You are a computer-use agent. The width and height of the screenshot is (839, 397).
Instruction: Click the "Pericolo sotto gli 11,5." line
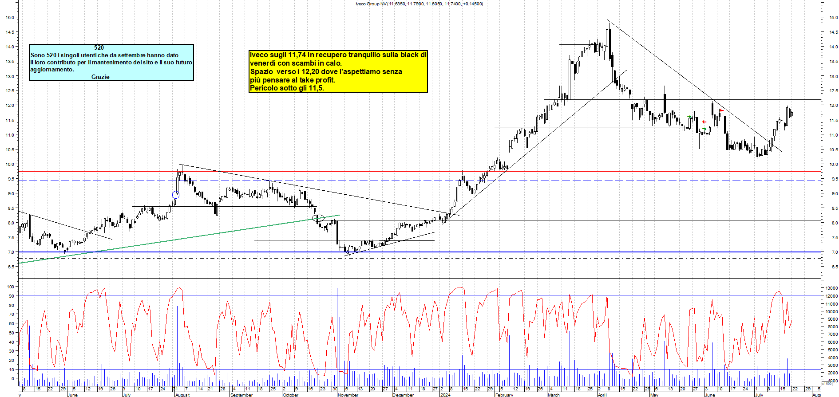[287, 88]
